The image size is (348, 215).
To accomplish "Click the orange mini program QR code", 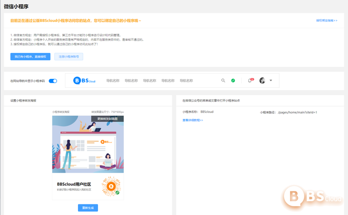I will click(x=111, y=186).
